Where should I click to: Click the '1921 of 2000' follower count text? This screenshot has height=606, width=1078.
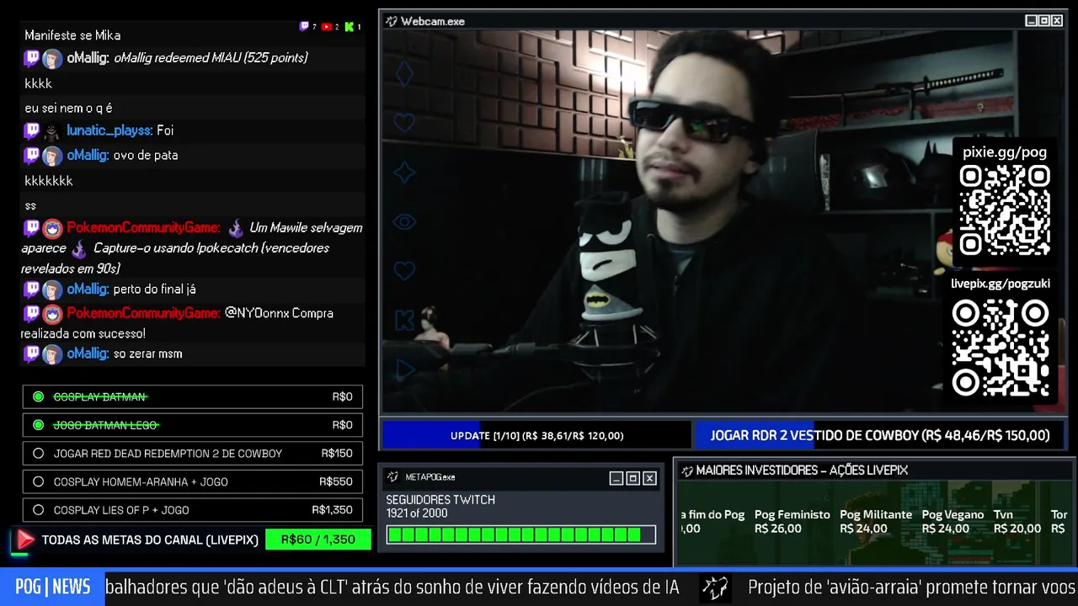[417, 513]
